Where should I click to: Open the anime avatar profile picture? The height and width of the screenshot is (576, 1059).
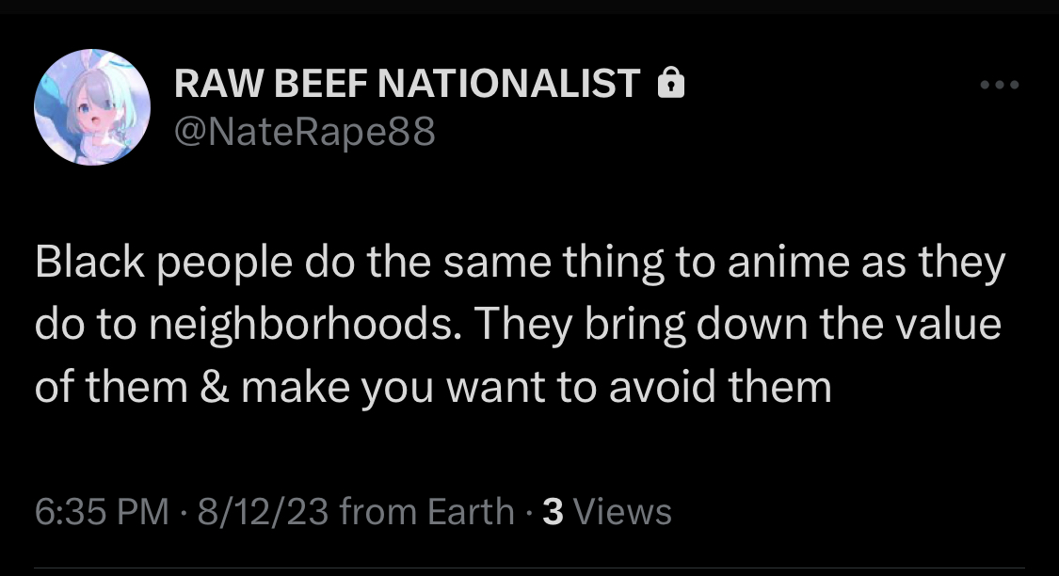[92, 107]
